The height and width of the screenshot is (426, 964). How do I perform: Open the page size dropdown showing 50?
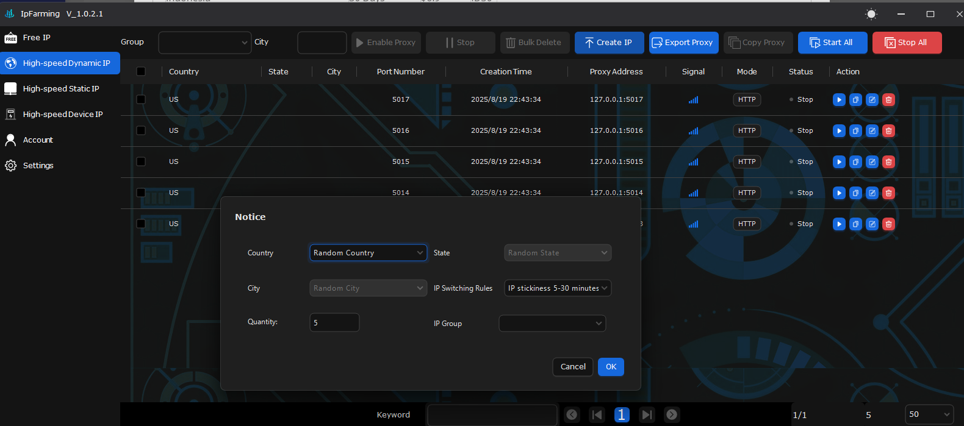(x=929, y=414)
